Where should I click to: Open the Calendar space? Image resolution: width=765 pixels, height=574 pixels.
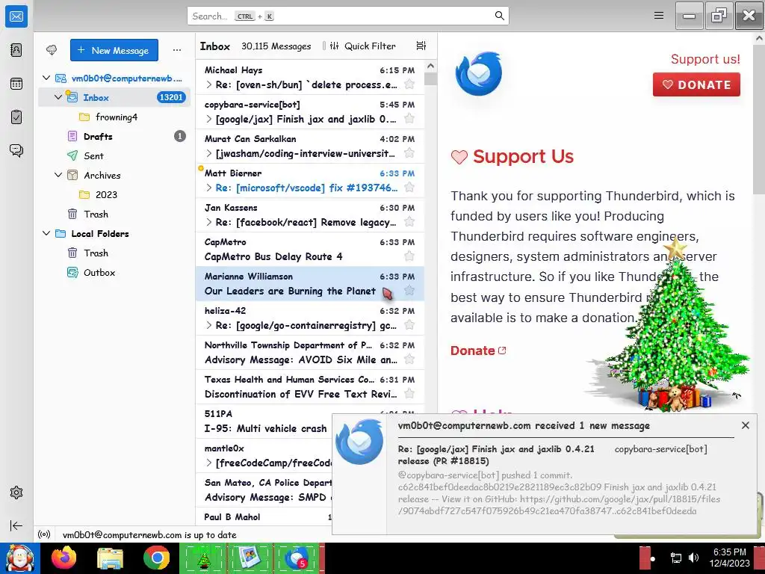click(x=16, y=84)
